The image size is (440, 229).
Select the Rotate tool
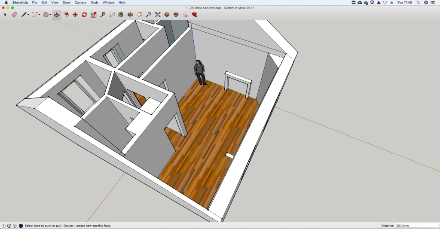(x=84, y=15)
